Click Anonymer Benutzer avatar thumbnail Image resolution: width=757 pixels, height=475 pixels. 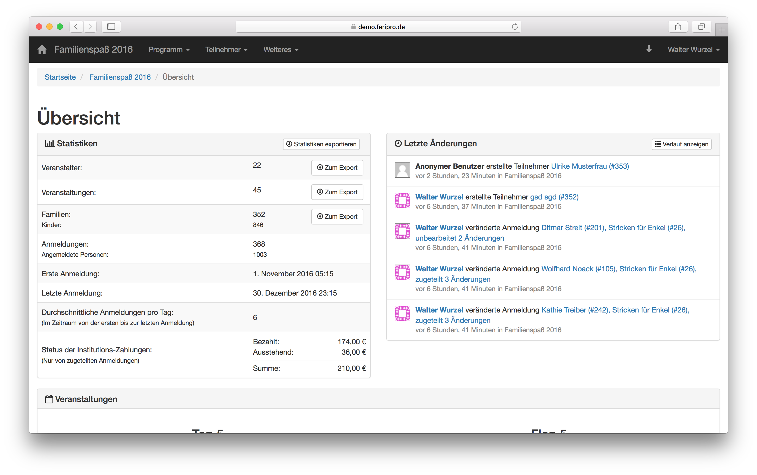point(402,170)
